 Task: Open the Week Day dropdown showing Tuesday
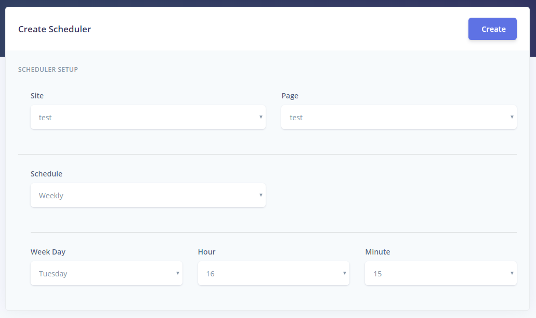point(107,273)
